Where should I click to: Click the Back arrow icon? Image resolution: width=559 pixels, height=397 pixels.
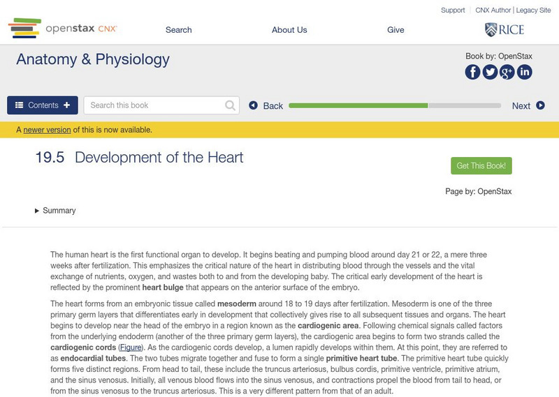click(254, 105)
